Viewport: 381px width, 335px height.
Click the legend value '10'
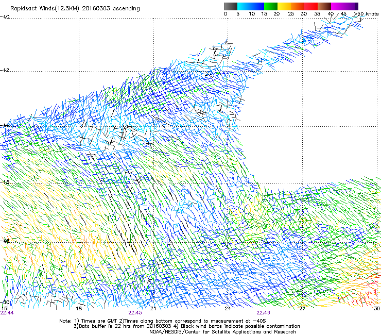(x=252, y=14)
